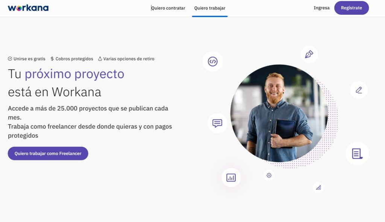Open the Quiero contratar tab
385x222 pixels.
168,8
